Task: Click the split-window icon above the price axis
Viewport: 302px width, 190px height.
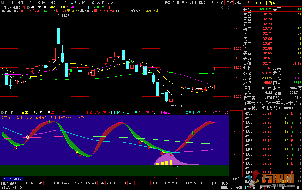Action: 227,7
